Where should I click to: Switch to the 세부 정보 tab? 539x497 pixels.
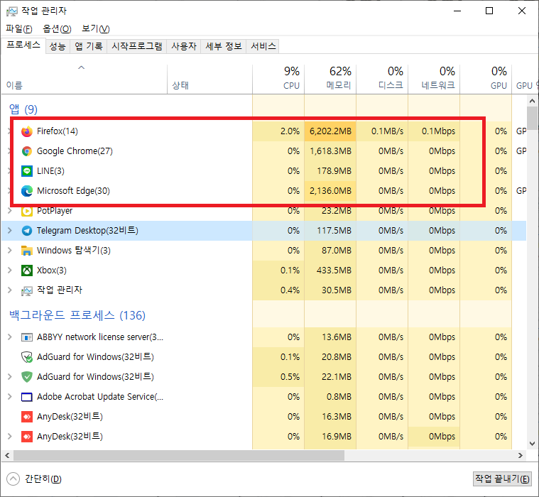(224, 46)
